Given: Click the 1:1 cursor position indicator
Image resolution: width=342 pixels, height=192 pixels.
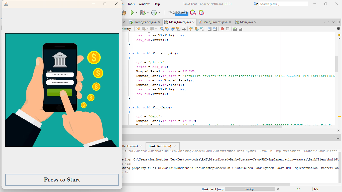Looking at the screenshot, I should click(x=299, y=189).
